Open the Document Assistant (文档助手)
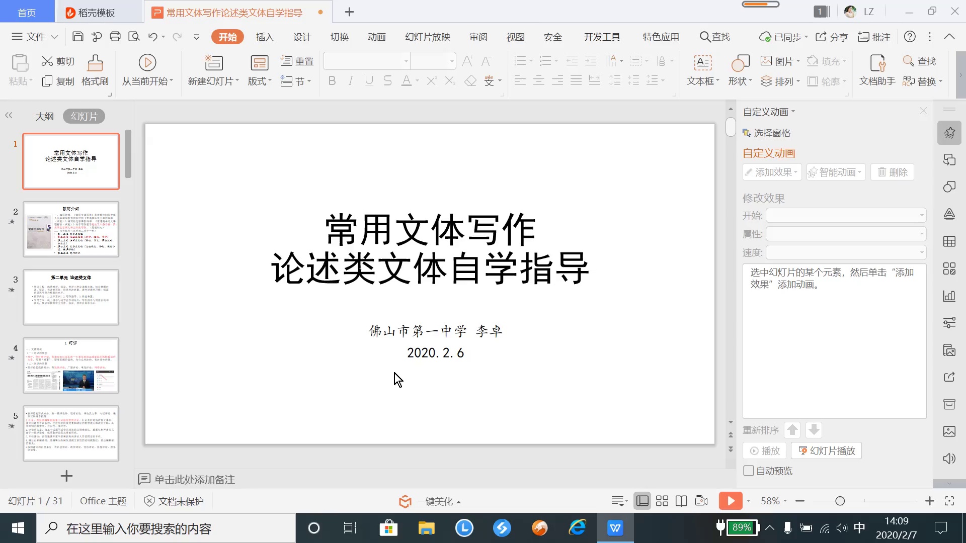The image size is (966, 543). (x=877, y=70)
